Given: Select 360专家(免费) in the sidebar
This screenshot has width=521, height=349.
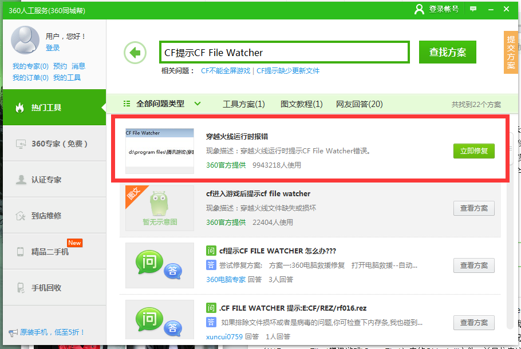Looking at the screenshot, I should (x=54, y=144).
